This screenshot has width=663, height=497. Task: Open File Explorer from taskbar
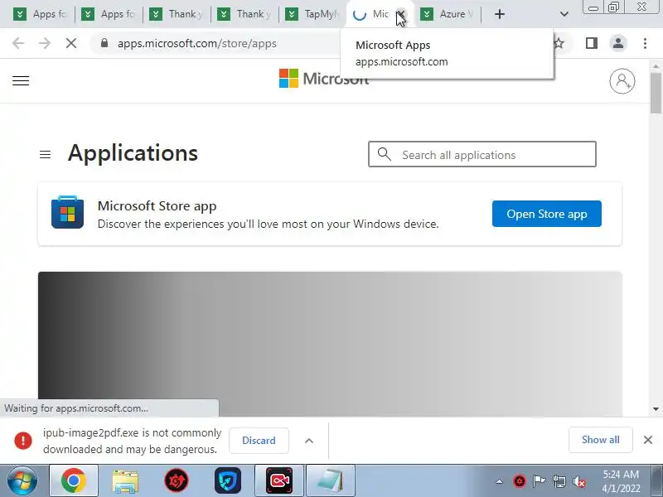[x=125, y=481]
